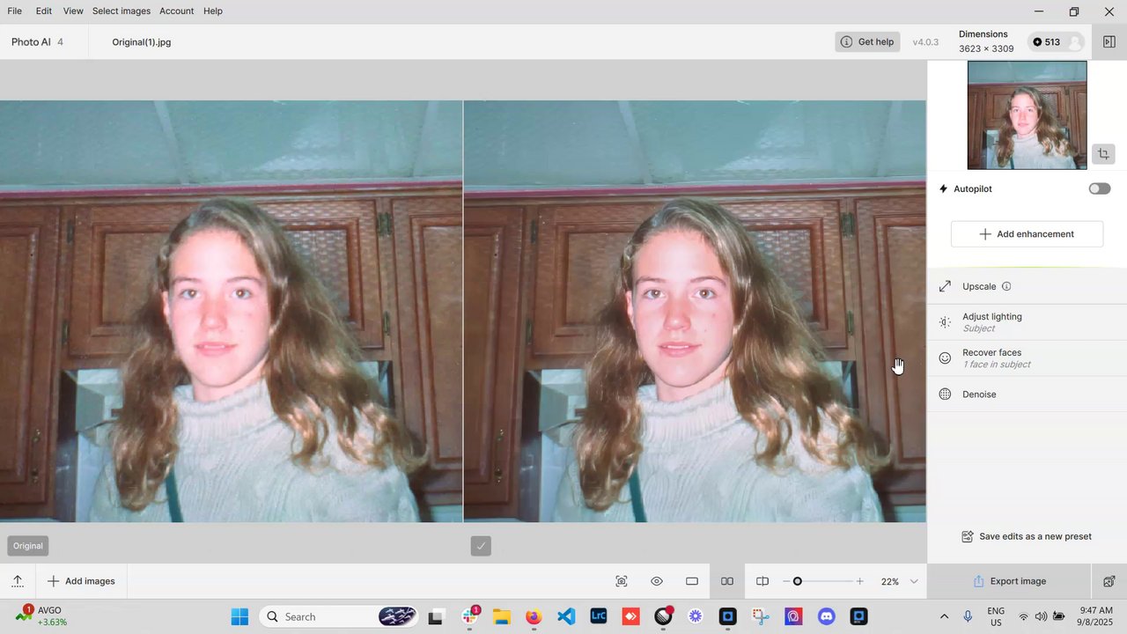This screenshot has width=1127, height=634.
Task: Open the Select images menu
Action: (x=122, y=11)
